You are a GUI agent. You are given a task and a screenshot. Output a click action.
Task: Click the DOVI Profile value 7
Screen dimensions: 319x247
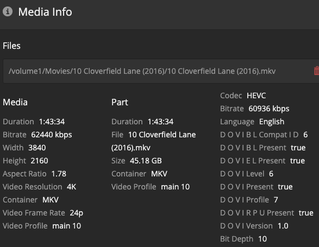tap(276, 200)
